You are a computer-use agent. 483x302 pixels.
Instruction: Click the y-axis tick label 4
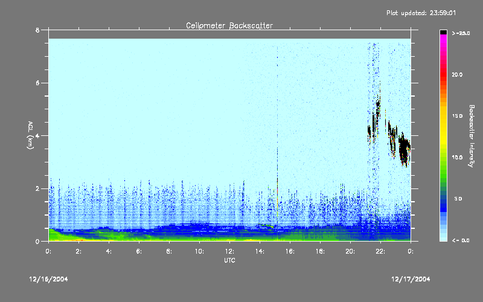pos(37,136)
